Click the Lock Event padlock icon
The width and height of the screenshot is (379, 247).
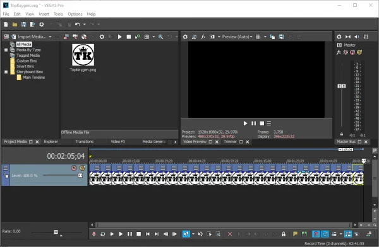(x=284, y=234)
